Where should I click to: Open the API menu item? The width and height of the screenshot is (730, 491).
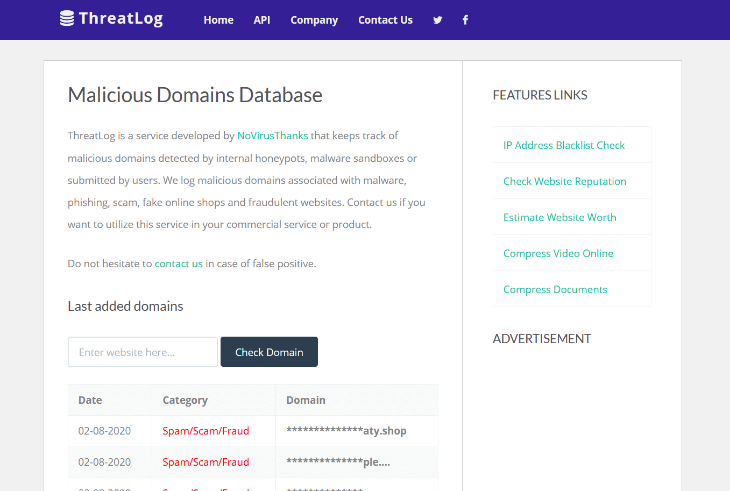tap(262, 20)
